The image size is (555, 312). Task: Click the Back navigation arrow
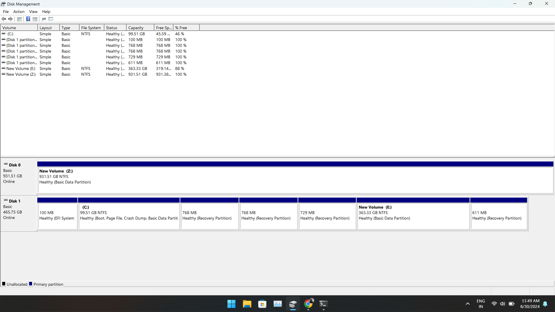coord(4,19)
